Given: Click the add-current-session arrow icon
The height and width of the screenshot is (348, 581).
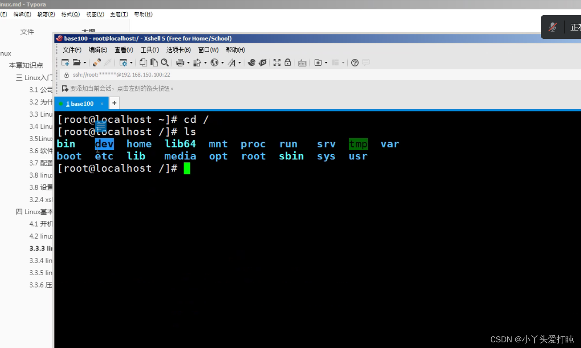Looking at the screenshot, I should point(65,88).
